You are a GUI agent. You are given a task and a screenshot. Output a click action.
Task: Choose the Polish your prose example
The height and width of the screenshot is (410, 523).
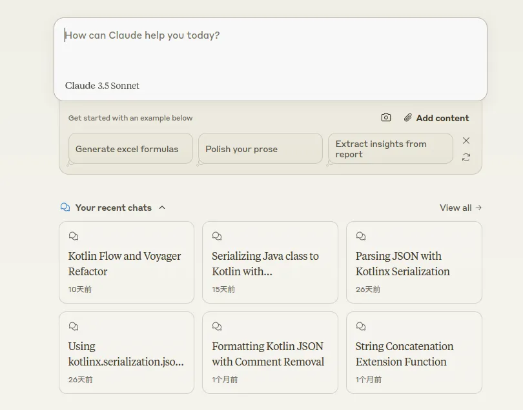pyautogui.click(x=260, y=149)
